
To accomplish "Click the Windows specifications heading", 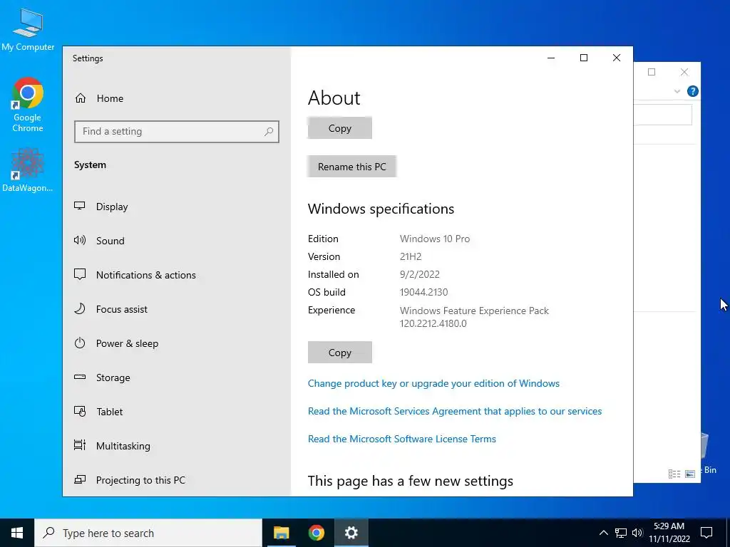I will [x=381, y=209].
